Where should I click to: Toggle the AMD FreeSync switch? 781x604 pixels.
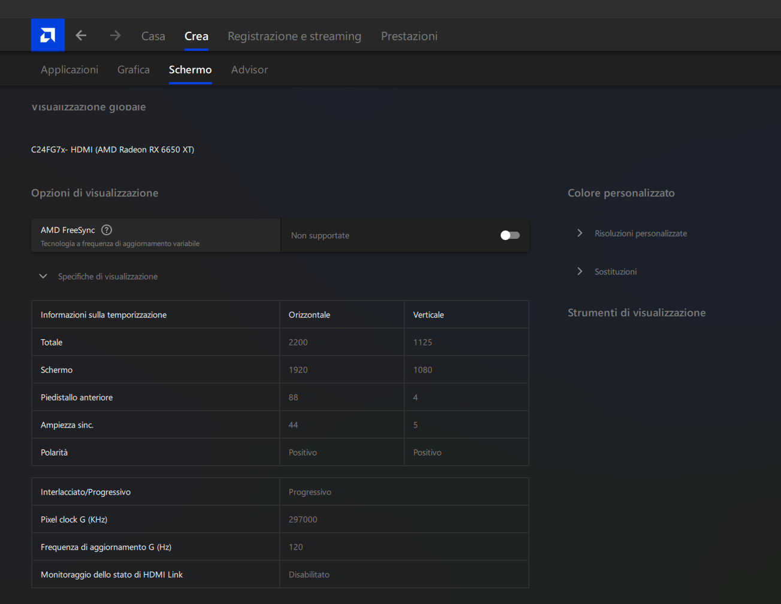[x=510, y=235]
